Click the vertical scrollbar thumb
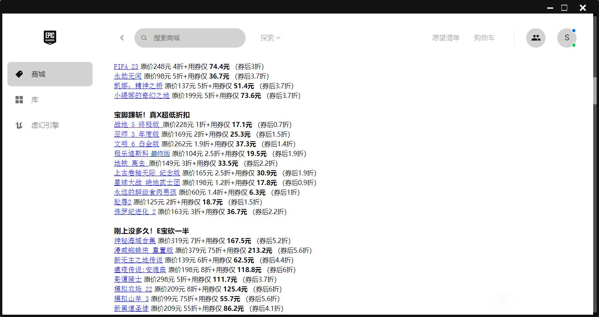This screenshot has width=599, height=317. 596,91
